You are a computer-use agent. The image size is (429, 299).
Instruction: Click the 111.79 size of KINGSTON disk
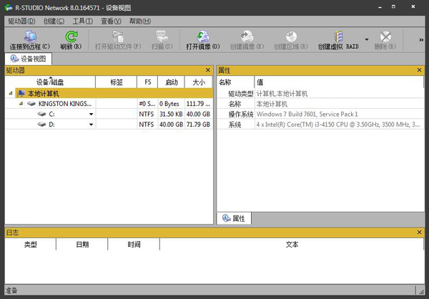(x=198, y=104)
